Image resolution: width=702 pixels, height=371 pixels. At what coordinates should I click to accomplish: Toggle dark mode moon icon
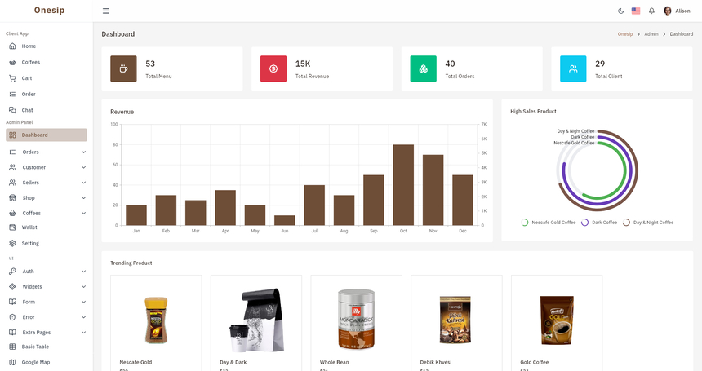click(621, 11)
